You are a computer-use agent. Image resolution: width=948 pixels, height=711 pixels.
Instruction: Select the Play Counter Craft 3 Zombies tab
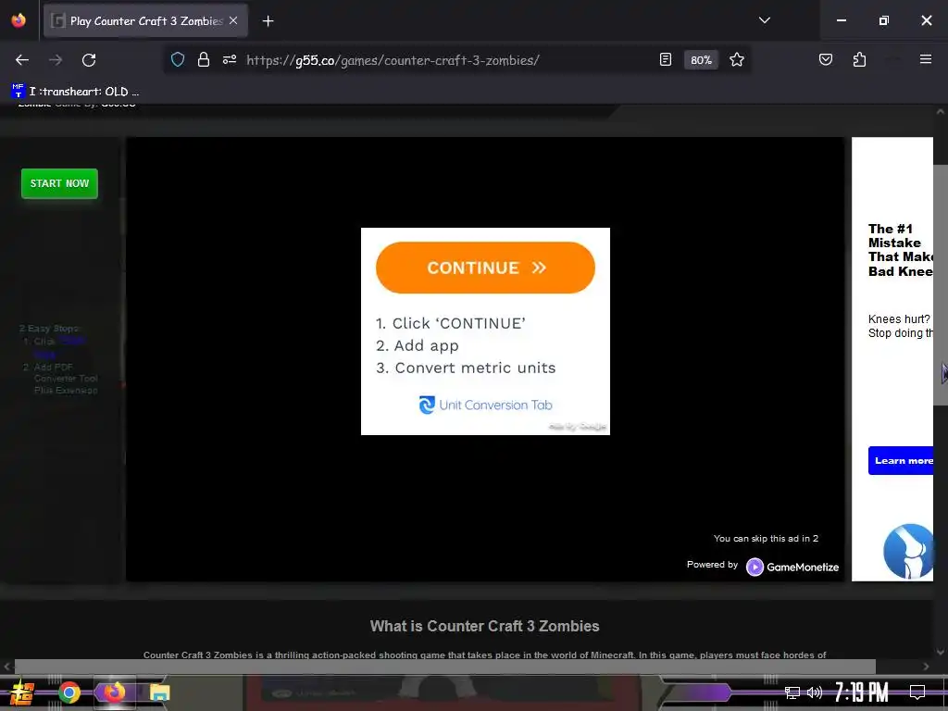click(145, 20)
